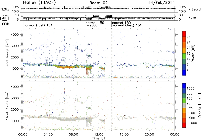Click the red swatch in the Power colorbar
This screenshot has width=202, height=140.
[x=184, y=34]
